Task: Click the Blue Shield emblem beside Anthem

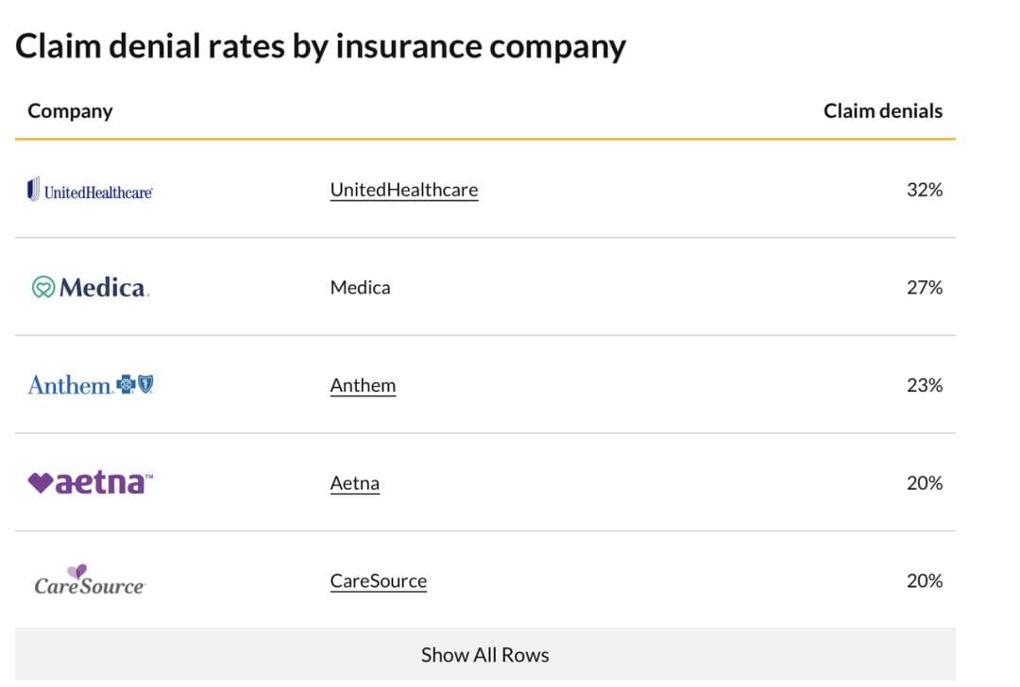Action: click(144, 384)
